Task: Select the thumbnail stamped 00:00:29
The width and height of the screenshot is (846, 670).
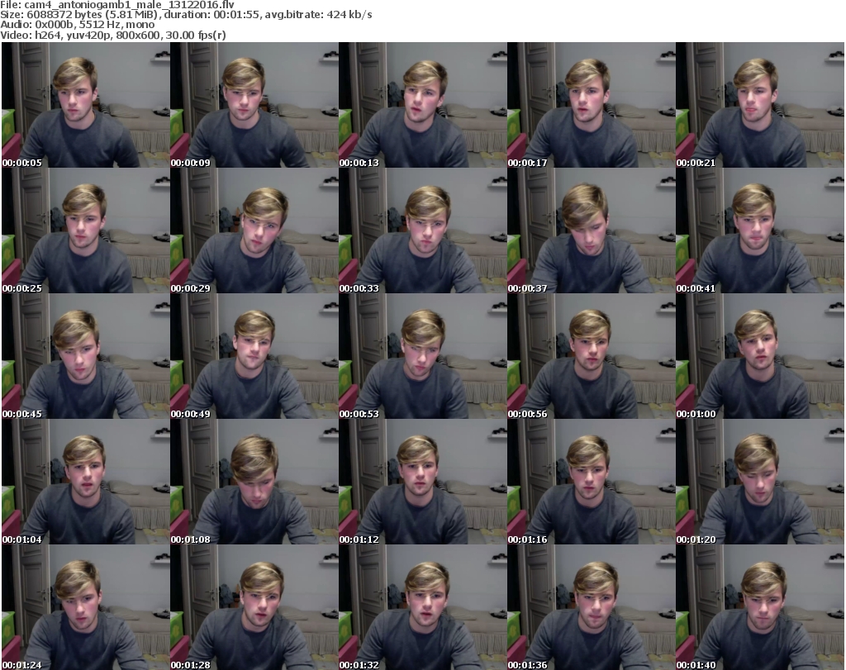Action: [x=254, y=230]
